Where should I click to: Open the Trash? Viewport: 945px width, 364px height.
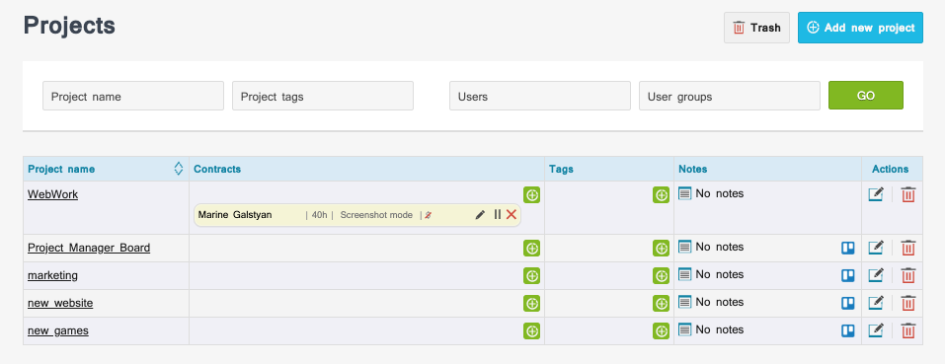(x=756, y=28)
